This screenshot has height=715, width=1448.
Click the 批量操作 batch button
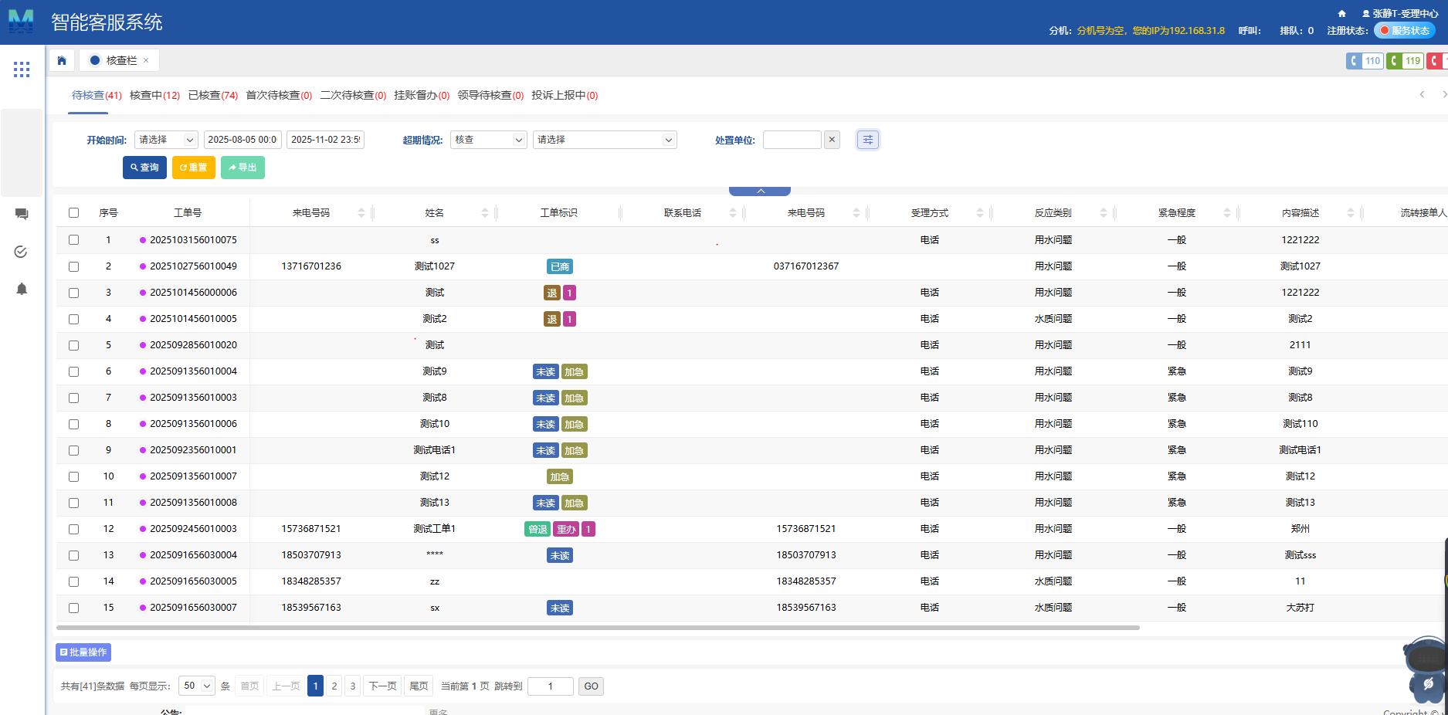tap(83, 652)
